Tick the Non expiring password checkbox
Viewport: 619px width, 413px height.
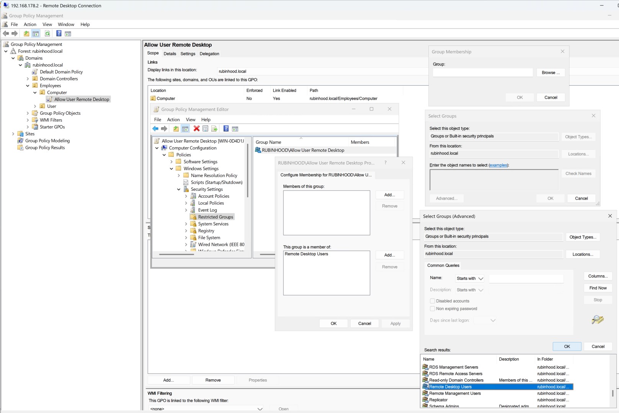[433, 309]
